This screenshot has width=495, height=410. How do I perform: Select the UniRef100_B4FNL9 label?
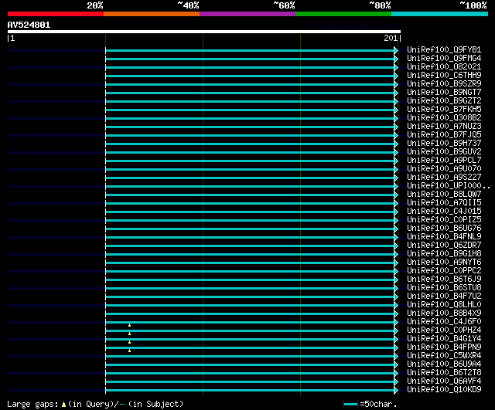point(444,237)
